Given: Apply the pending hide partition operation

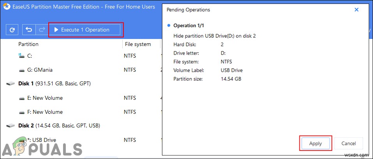Looking at the screenshot, I should pyautogui.click(x=315, y=143).
